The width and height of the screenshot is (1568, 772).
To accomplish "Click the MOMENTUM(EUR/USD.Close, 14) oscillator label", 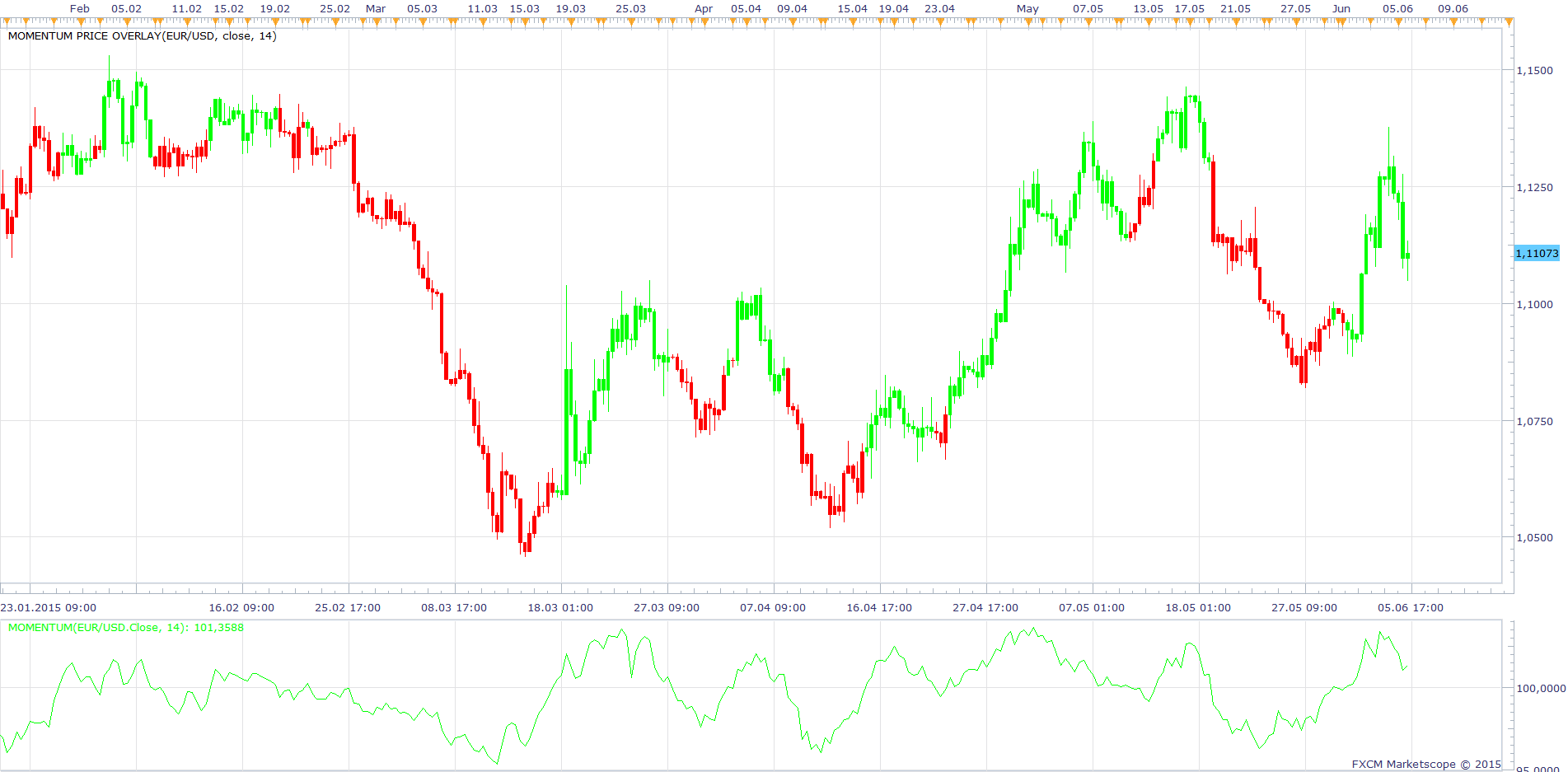I will coord(126,628).
